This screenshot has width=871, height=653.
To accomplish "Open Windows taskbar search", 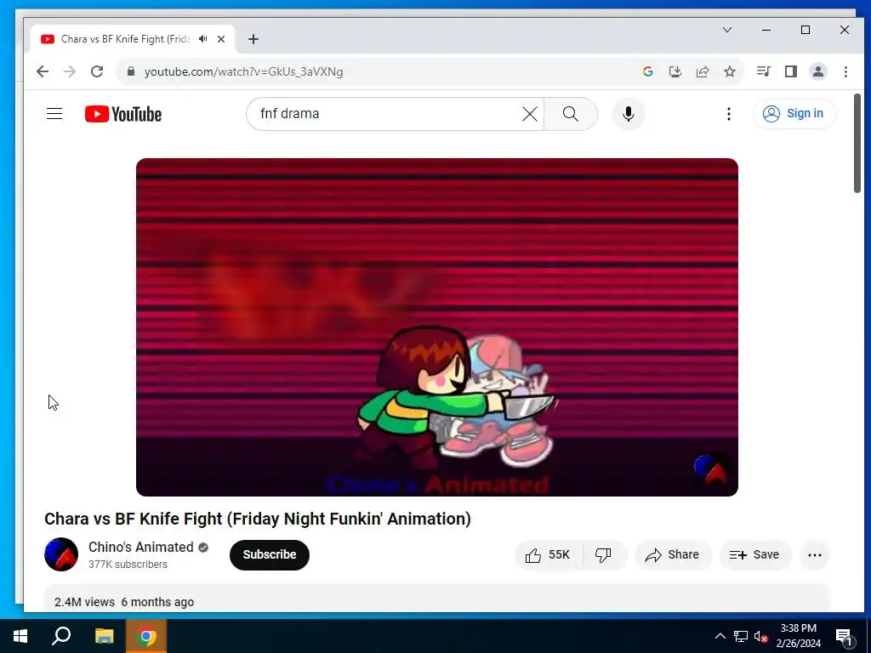I will coord(61,636).
